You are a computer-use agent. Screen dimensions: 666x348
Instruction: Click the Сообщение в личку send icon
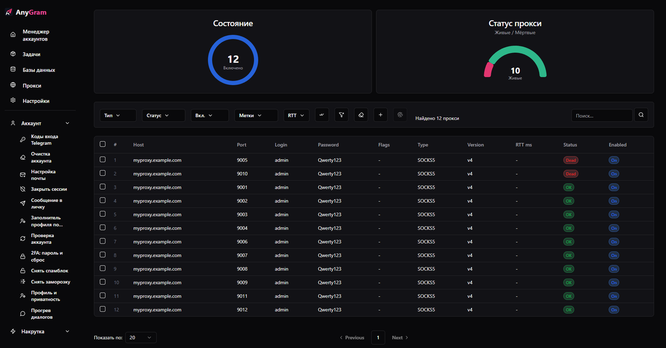coord(22,203)
